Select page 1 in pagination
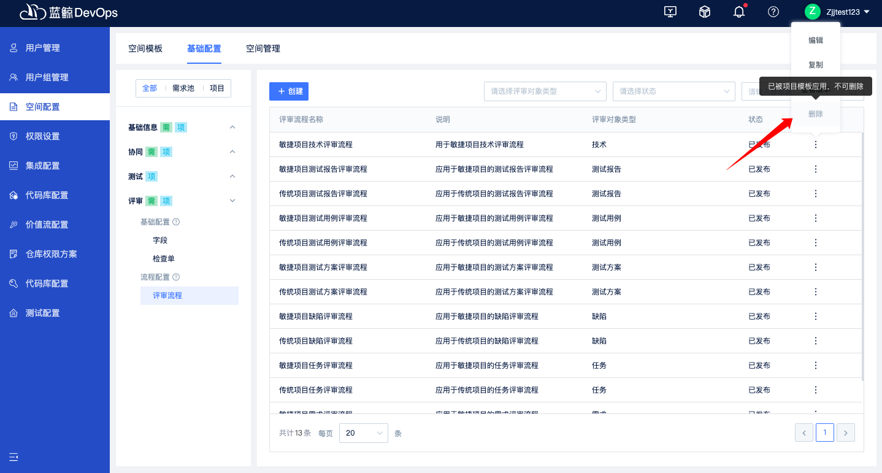This screenshot has height=473, width=882. click(x=825, y=433)
